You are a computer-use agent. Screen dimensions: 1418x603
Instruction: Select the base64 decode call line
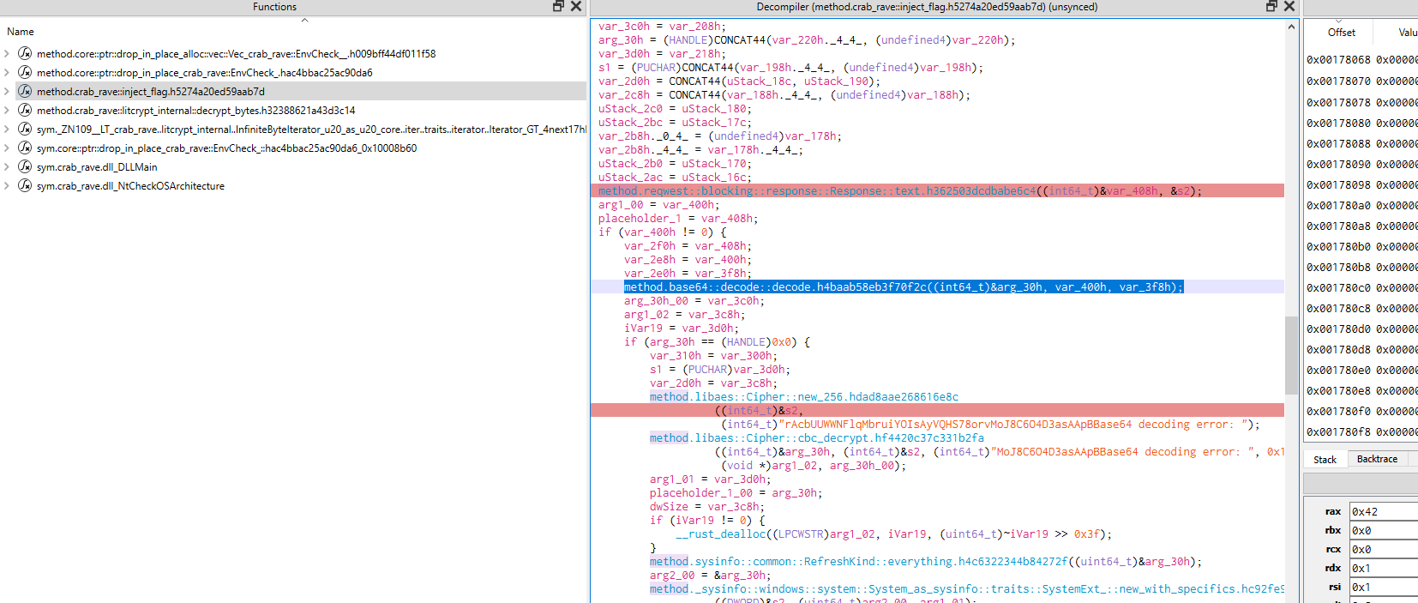click(903, 286)
